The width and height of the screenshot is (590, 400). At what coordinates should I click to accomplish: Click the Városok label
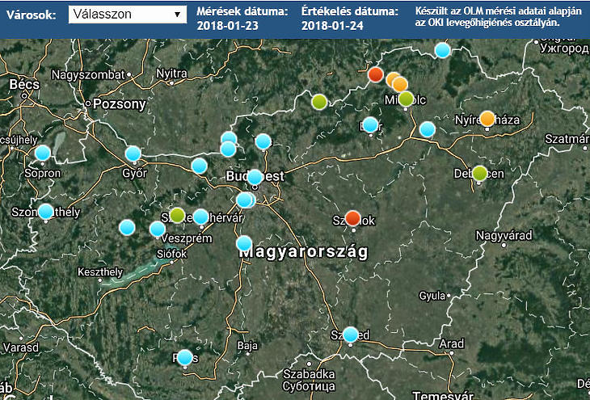tap(32, 15)
